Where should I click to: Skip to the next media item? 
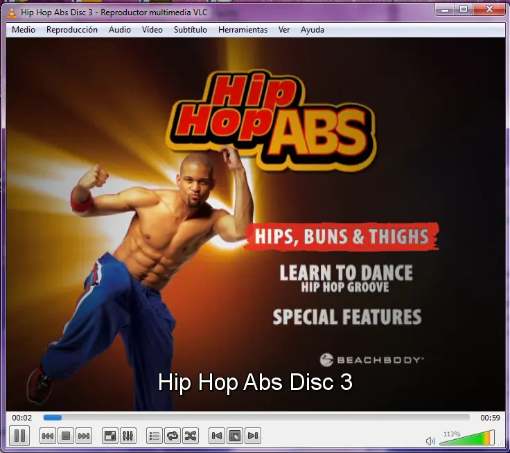pos(84,436)
